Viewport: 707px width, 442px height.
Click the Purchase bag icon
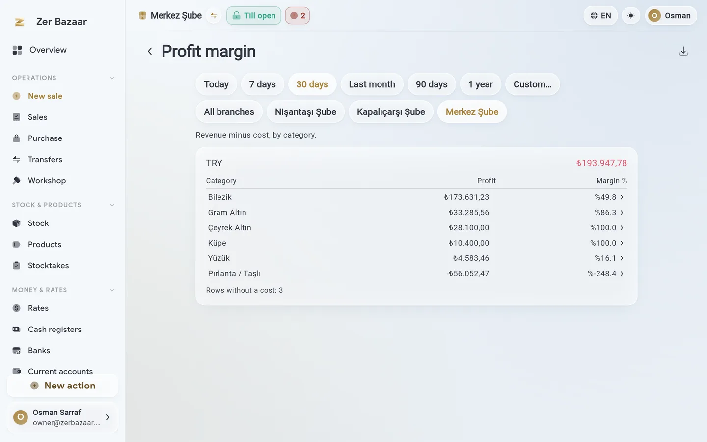16,138
